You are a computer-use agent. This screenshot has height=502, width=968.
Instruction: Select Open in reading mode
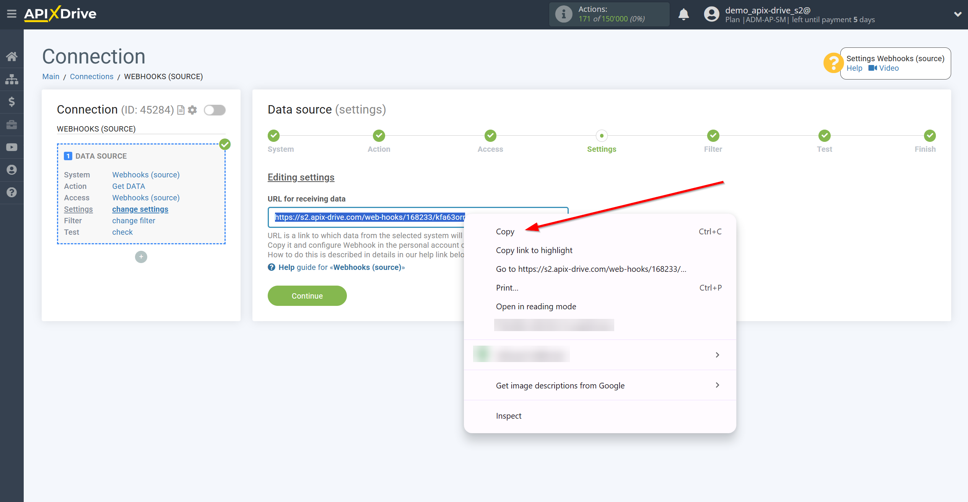click(x=600, y=307)
